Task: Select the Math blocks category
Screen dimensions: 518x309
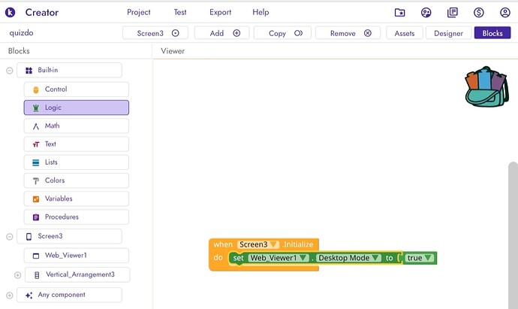Action: [x=77, y=126]
